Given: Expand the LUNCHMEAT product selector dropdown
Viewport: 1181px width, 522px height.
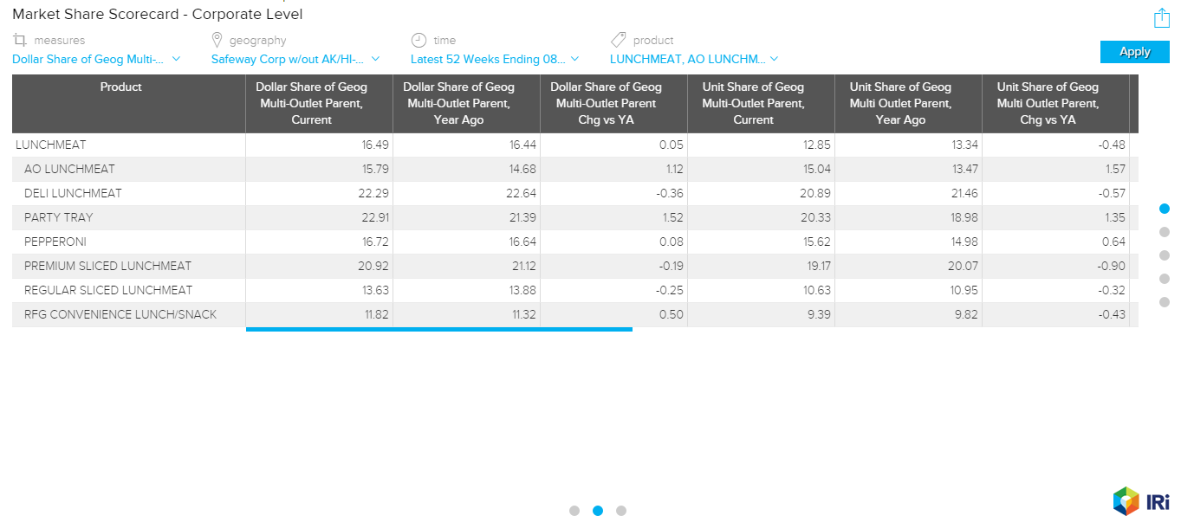Looking at the screenshot, I should pos(694,59).
